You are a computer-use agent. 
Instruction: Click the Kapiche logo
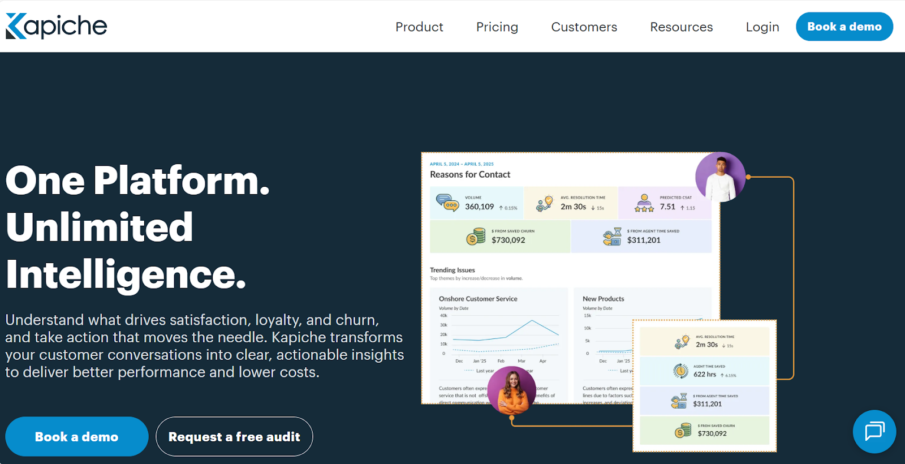tap(57, 26)
